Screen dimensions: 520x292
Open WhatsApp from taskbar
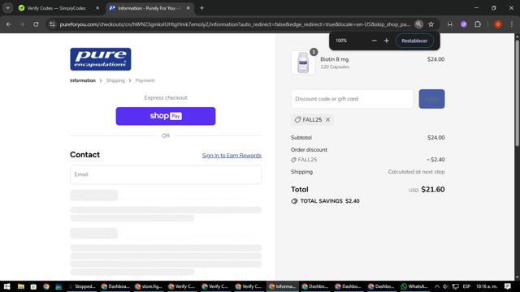[414, 286]
